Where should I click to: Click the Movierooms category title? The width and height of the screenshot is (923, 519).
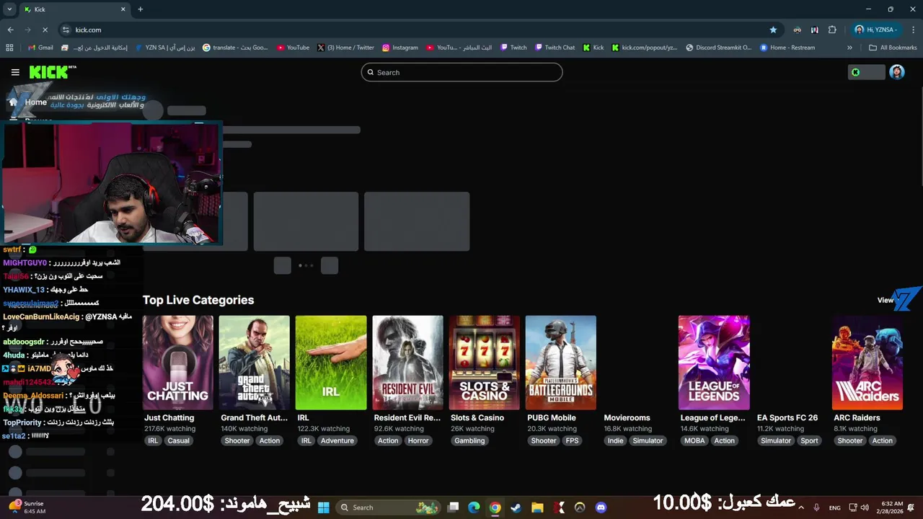pos(627,418)
